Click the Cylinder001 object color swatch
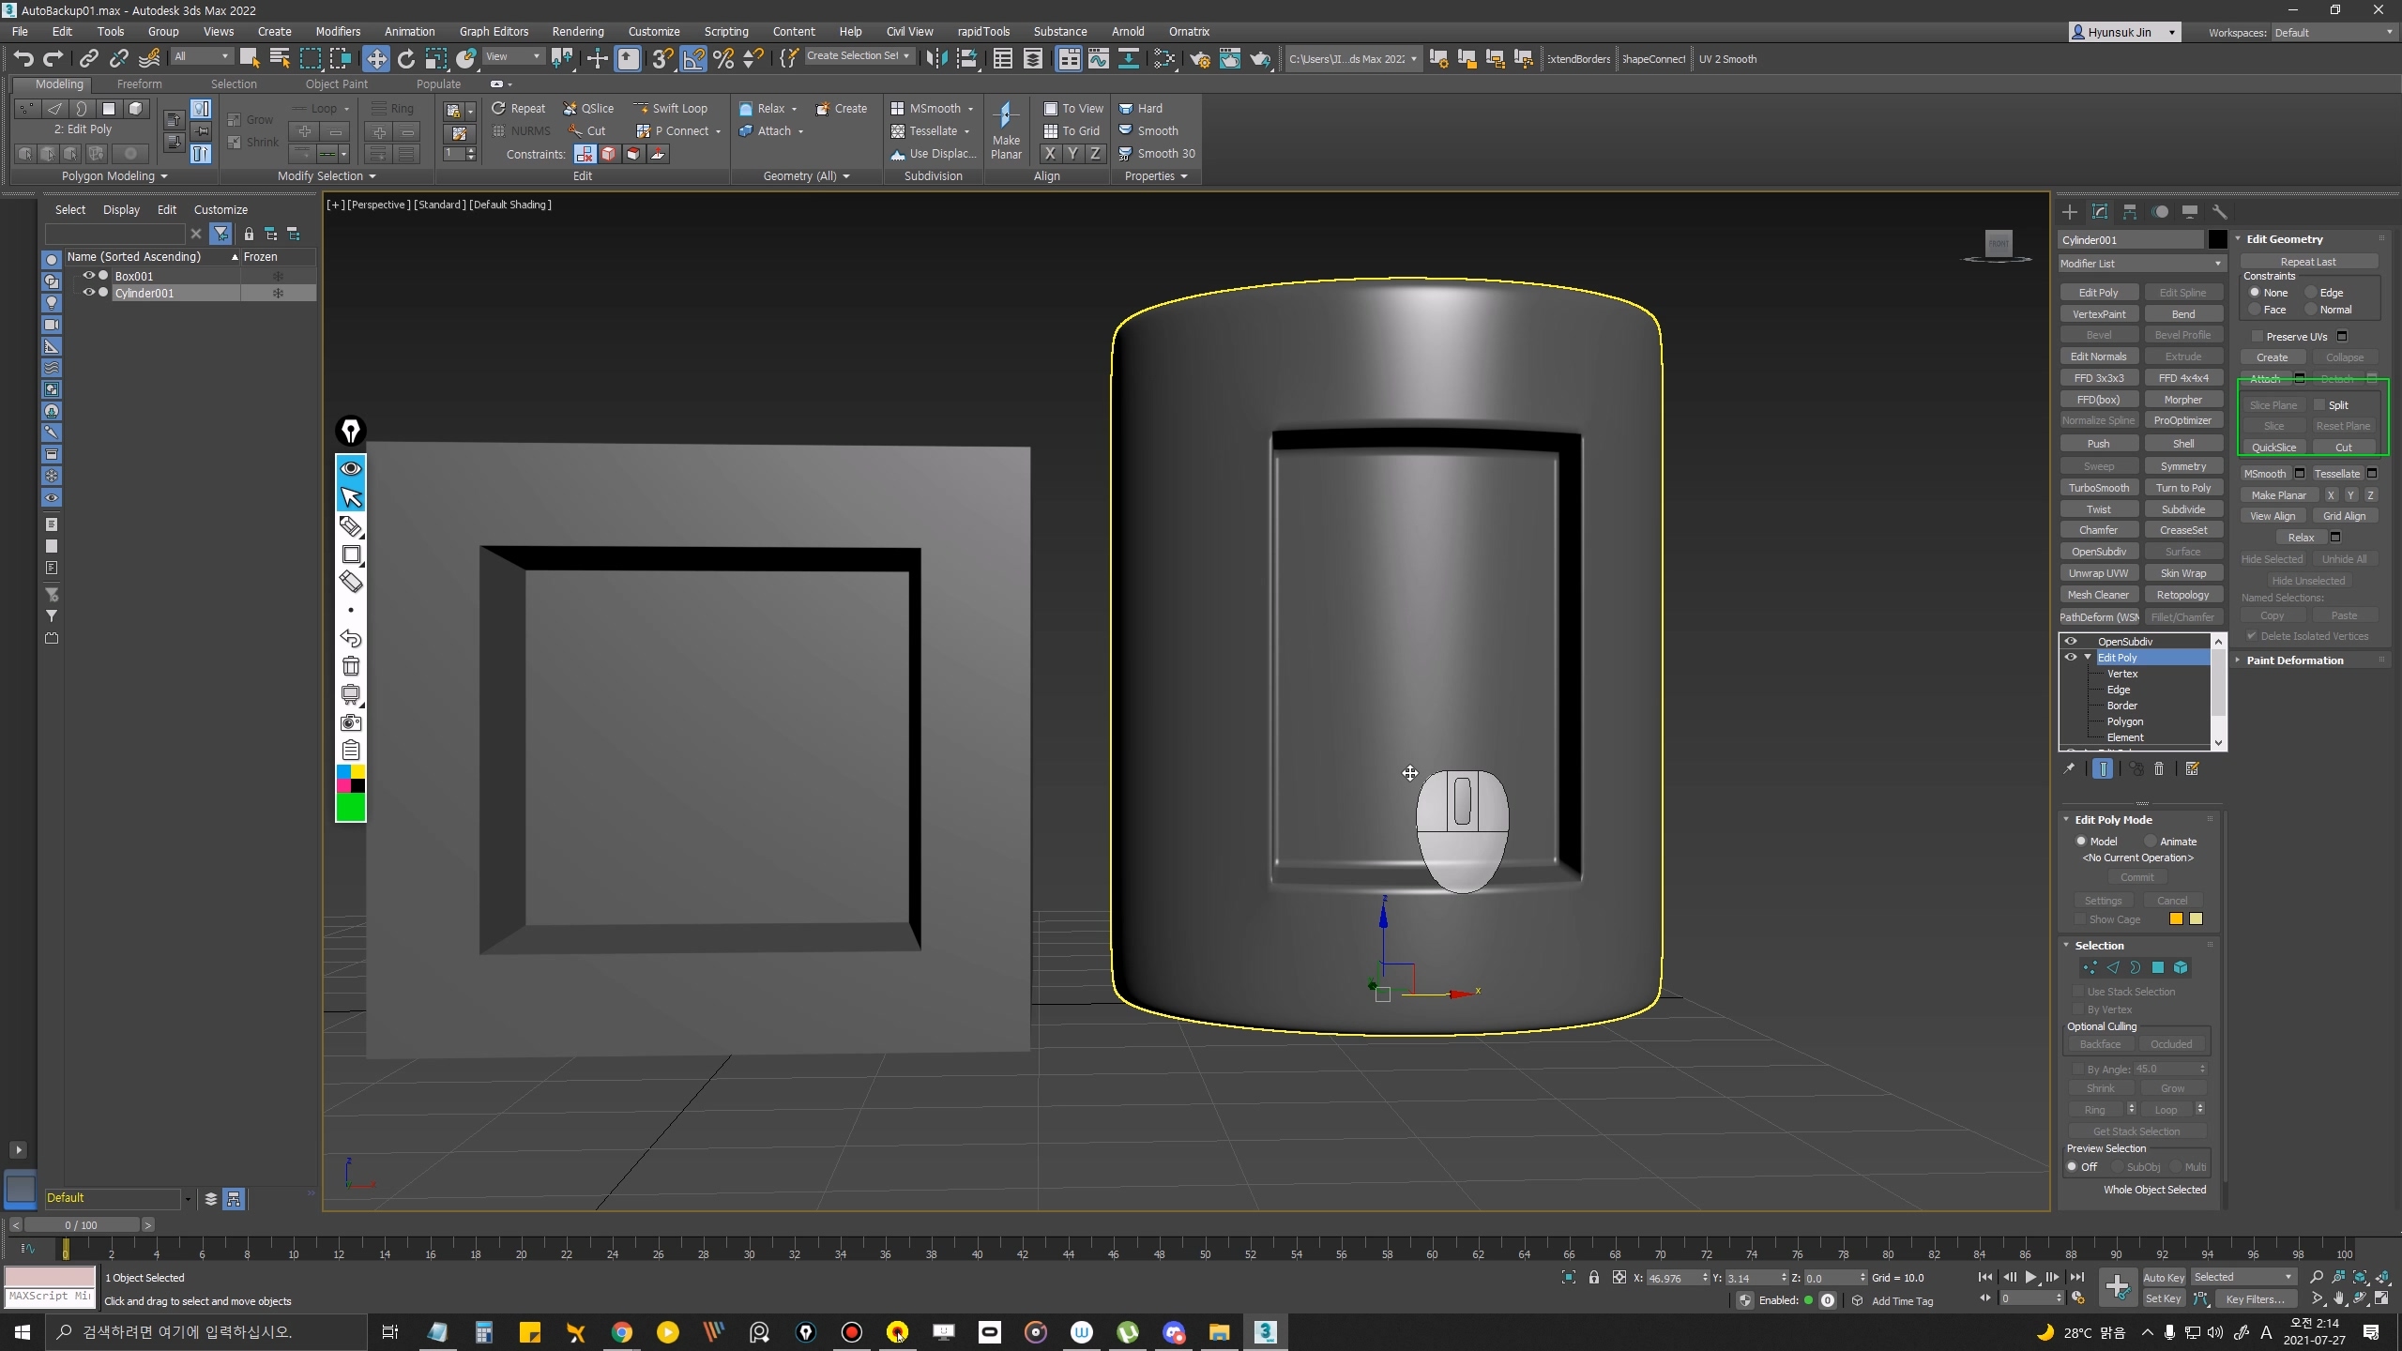 tap(2217, 240)
